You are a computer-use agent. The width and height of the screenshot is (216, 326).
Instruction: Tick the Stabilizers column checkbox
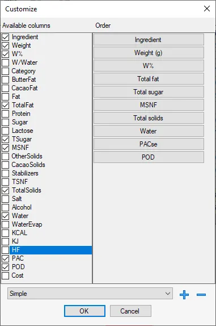[6, 173]
